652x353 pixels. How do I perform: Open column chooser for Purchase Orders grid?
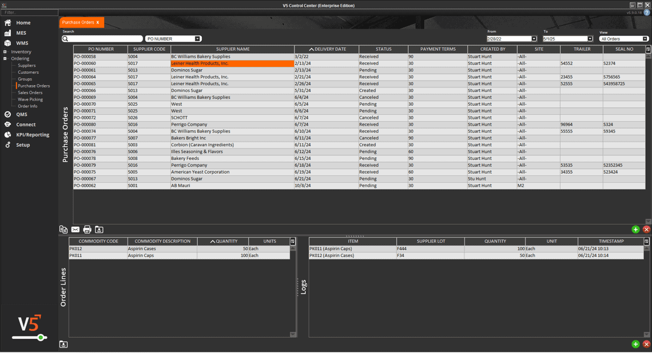coord(648,49)
